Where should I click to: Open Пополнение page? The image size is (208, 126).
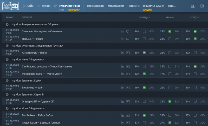pyautogui.click(x=96, y=6)
